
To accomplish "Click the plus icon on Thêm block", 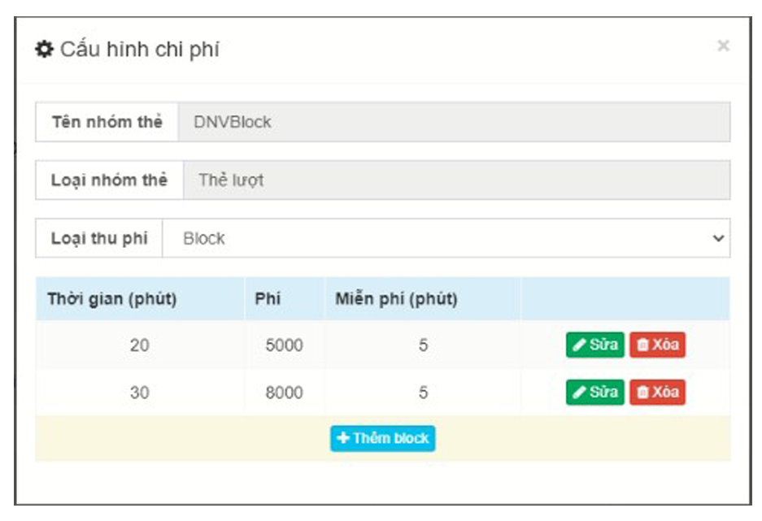I will click(343, 438).
